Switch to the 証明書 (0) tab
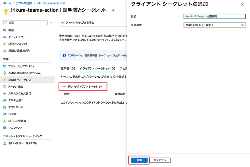 pyautogui.click(x=68, y=69)
